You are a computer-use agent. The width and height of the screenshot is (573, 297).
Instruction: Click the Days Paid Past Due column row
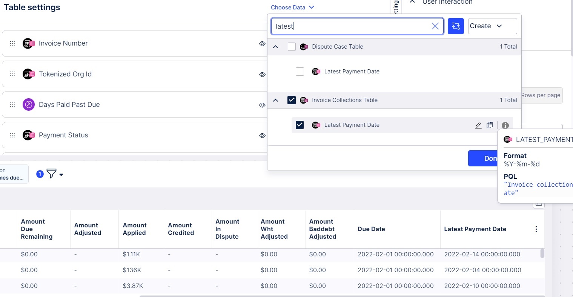(135, 105)
